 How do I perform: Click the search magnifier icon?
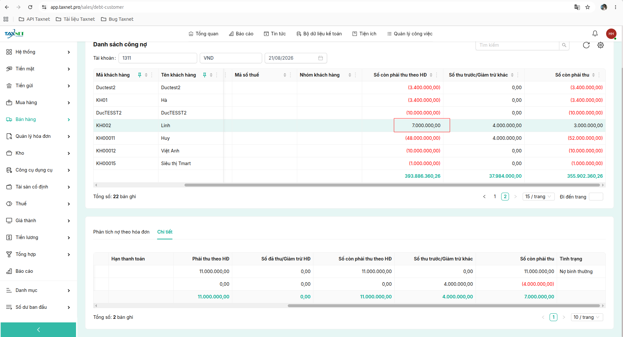564,45
